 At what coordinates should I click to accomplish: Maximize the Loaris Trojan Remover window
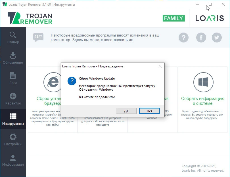(x=210, y=4)
